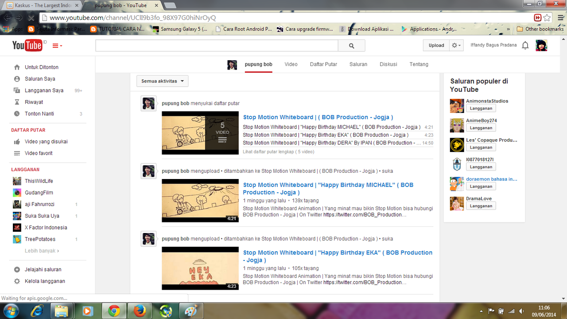The height and width of the screenshot is (319, 567).
Task: Open the notifications bell
Action: pyautogui.click(x=525, y=45)
